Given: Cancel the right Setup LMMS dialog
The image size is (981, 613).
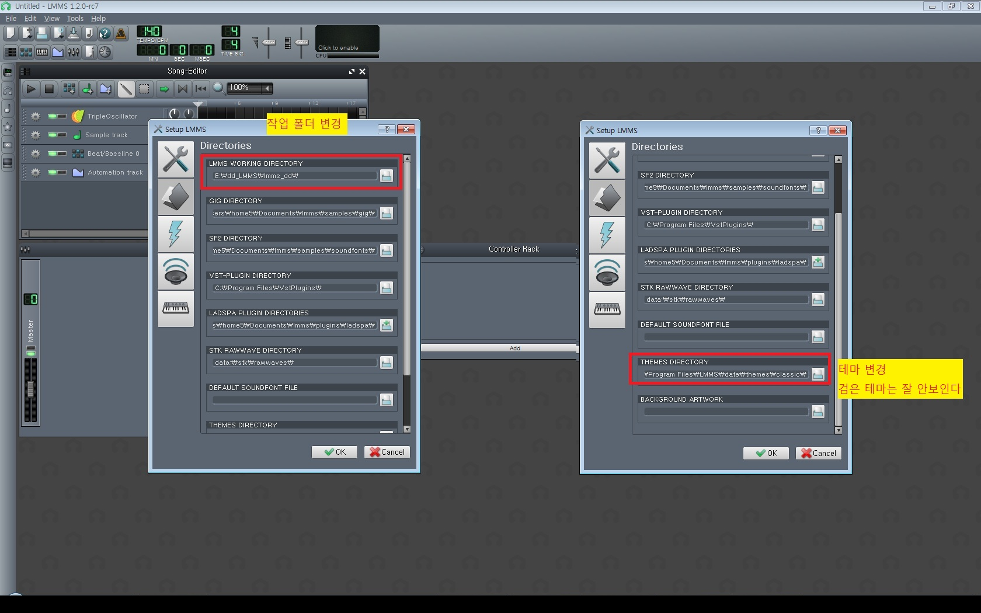Looking at the screenshot, I should click(819, 453).
